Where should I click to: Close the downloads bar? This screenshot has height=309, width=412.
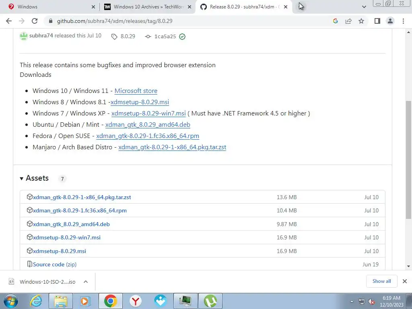point(405,281)
